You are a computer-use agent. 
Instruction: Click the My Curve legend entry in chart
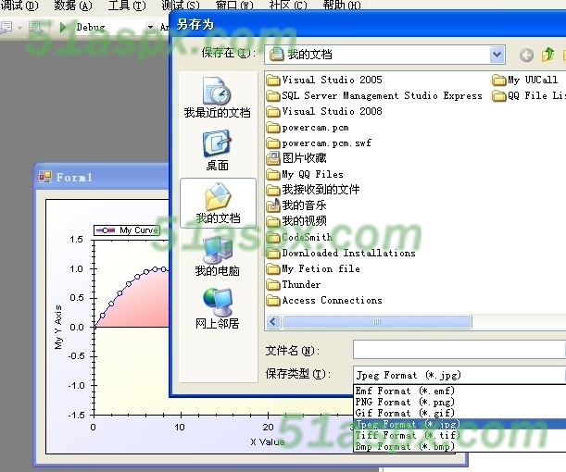[x=126, y=230]
